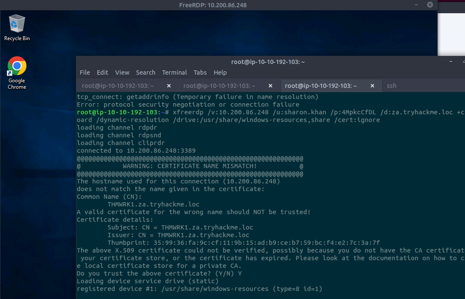Select the active third terminal tab
Image resolution: width=465 pixels, height=299 pixels.
coord(321,86)
